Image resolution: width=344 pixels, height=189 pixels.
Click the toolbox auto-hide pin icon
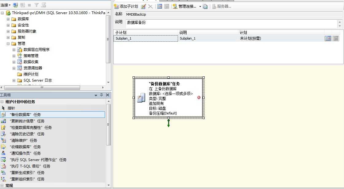(101, 95)
